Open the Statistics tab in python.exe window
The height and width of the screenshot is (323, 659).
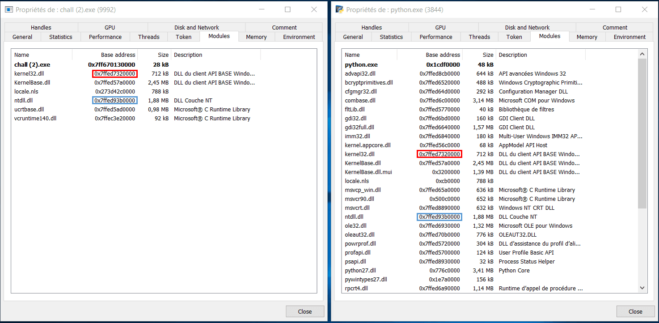point(392,37)
